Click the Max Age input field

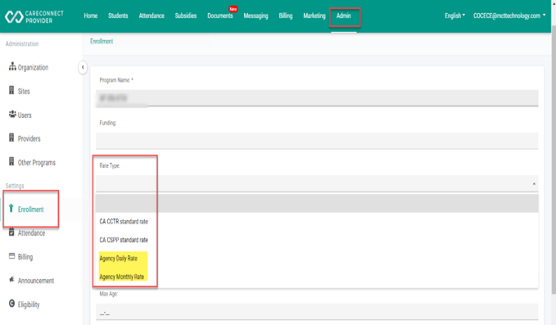pos(317,312)
